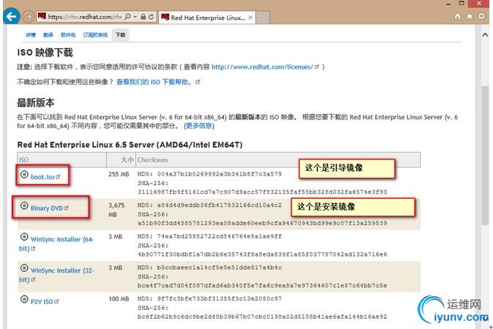The width and height of the screenshot is (493, 329).
Task: Open the browser home page icon
Action: click(x=457, y=16)
